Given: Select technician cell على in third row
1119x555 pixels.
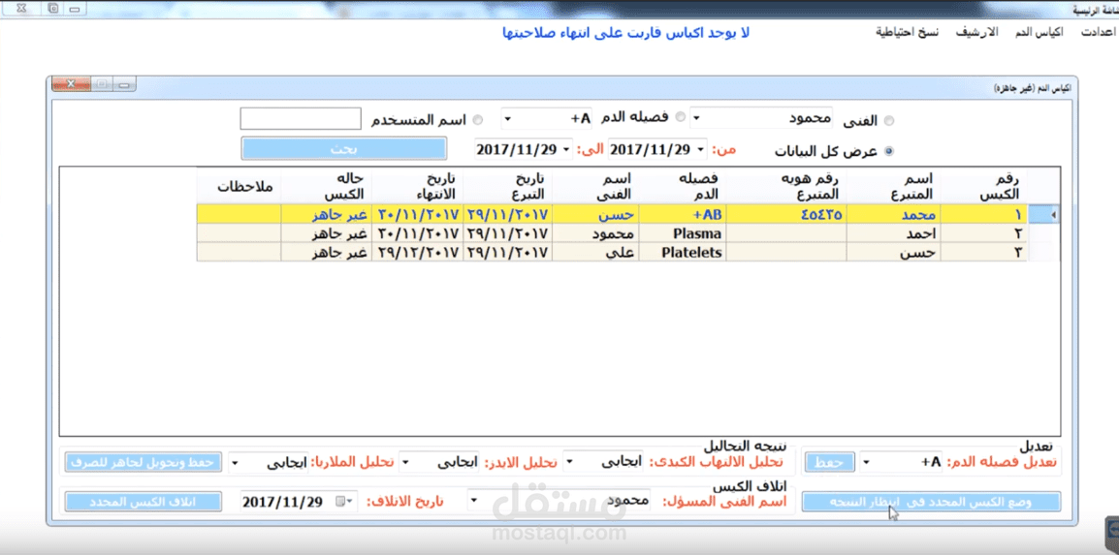Looking at the screenshot, I should tap(596, 252).
